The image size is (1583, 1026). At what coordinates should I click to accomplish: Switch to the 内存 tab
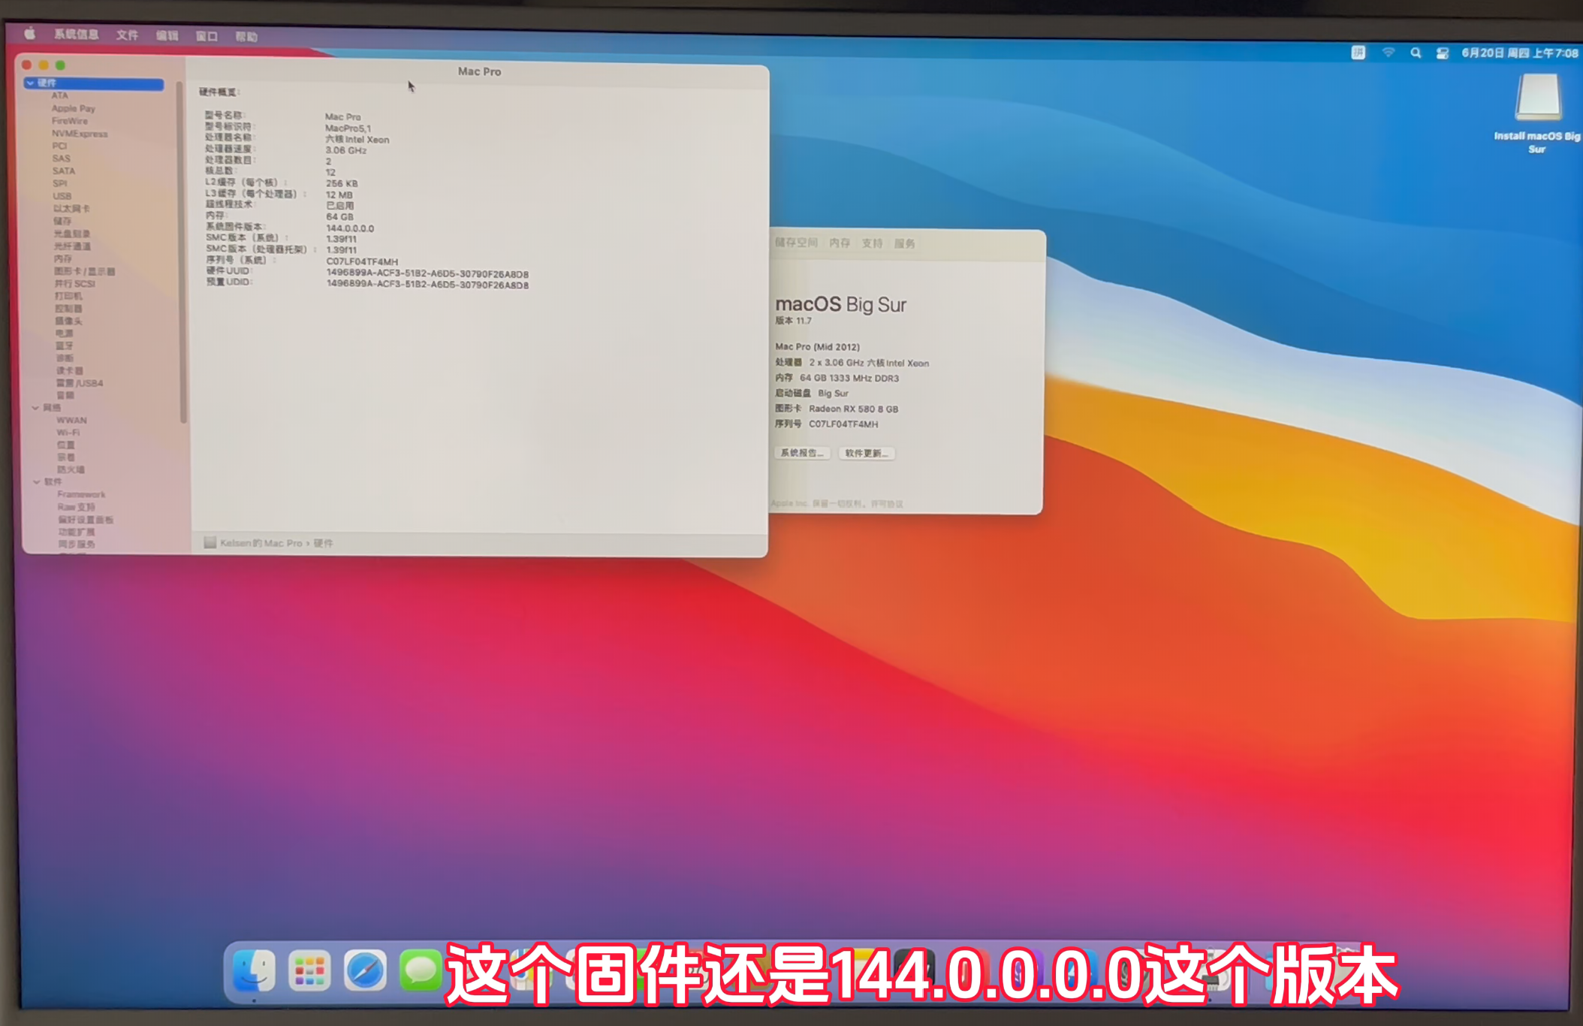pos(840,243)
